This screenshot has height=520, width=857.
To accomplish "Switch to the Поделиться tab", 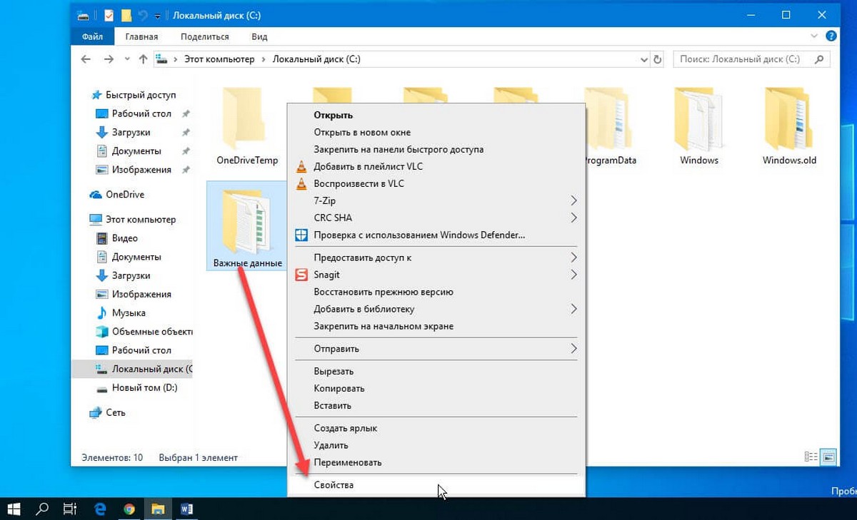I will [205, 36].
